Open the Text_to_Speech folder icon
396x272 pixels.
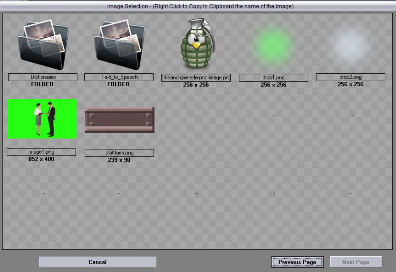[119, 45]
